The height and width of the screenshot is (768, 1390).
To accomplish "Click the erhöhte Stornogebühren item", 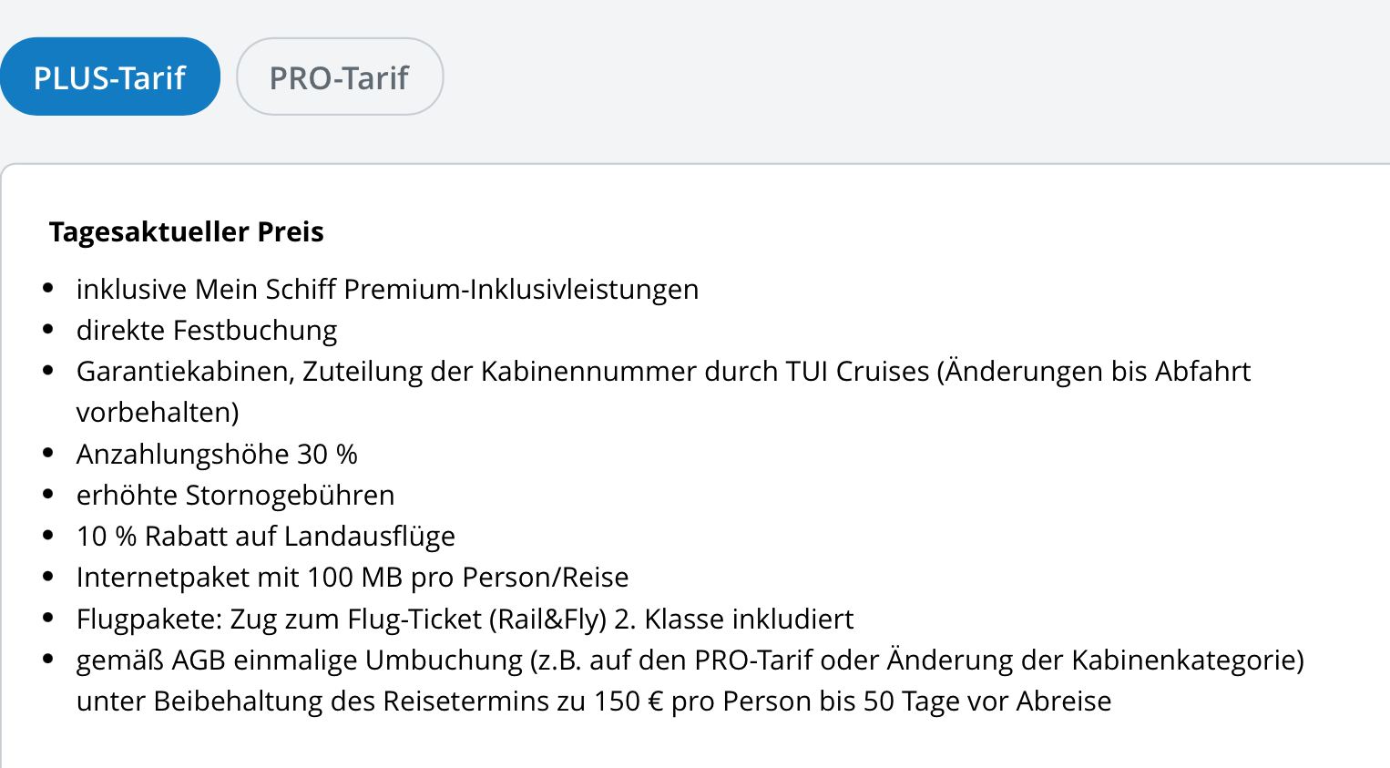I will point(235,495).
